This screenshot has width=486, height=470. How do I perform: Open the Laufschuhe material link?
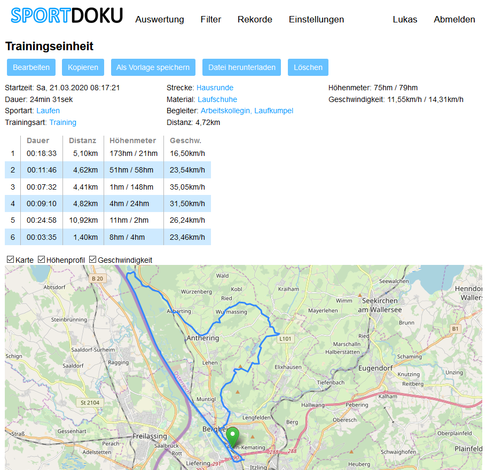click(x=217, y=99)
